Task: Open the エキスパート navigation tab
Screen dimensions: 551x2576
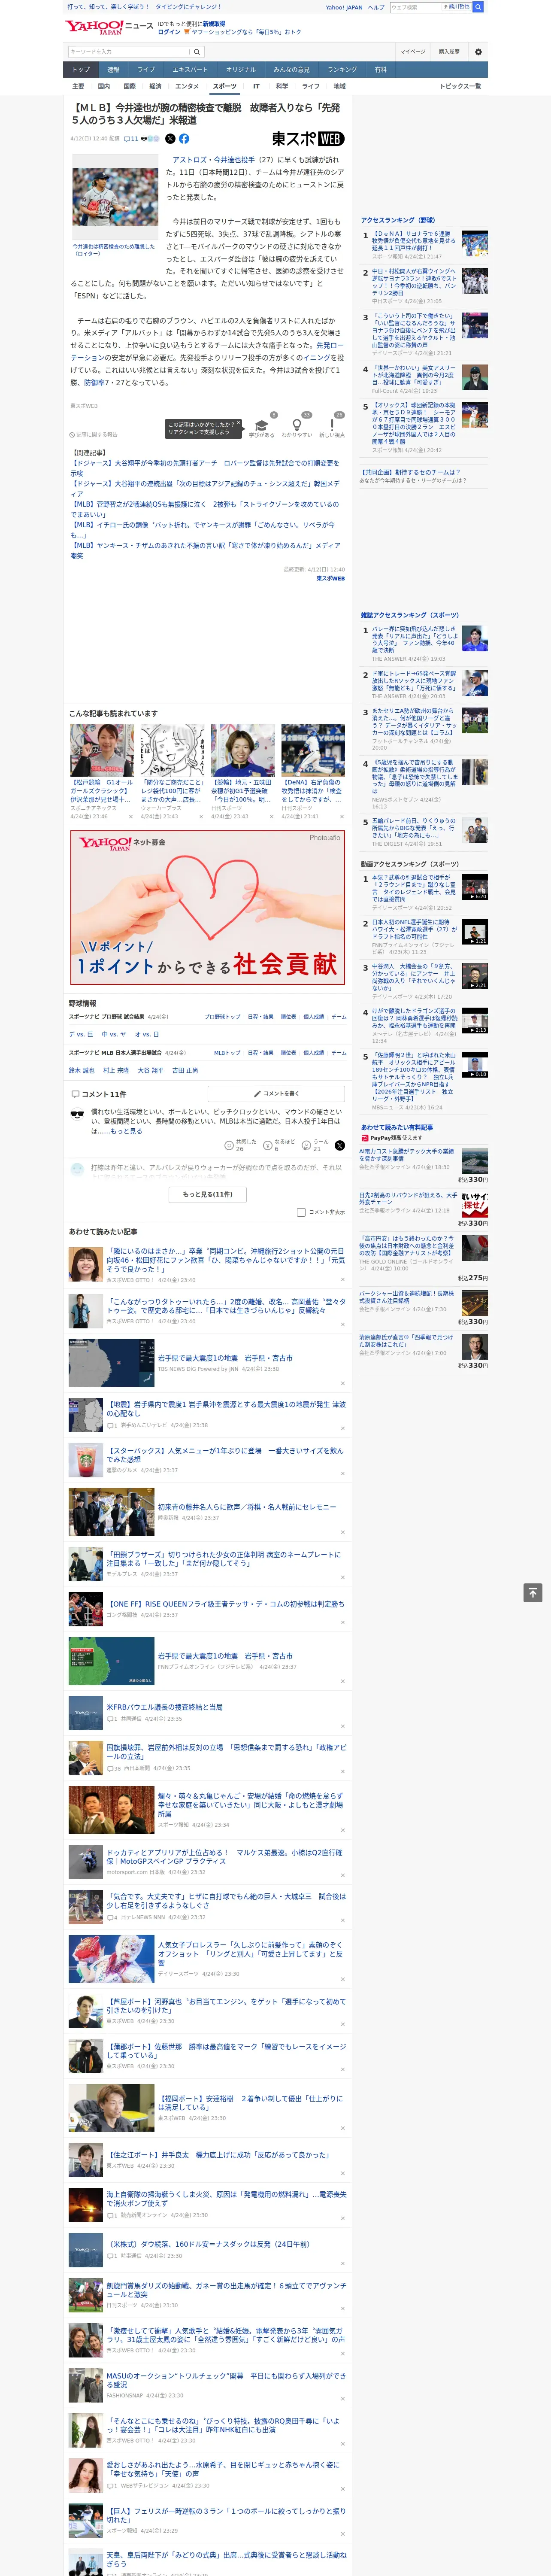Action: [190, 70]
